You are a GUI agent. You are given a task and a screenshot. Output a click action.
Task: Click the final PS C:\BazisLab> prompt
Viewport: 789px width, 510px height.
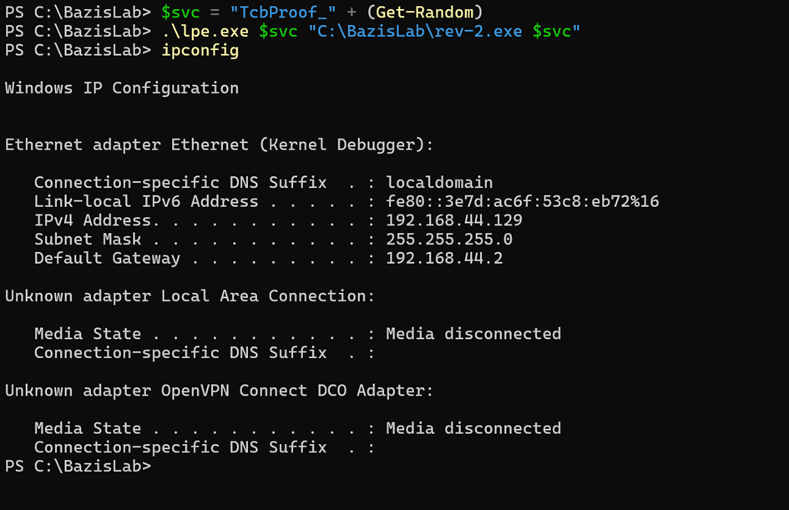(x=78, y=467)
